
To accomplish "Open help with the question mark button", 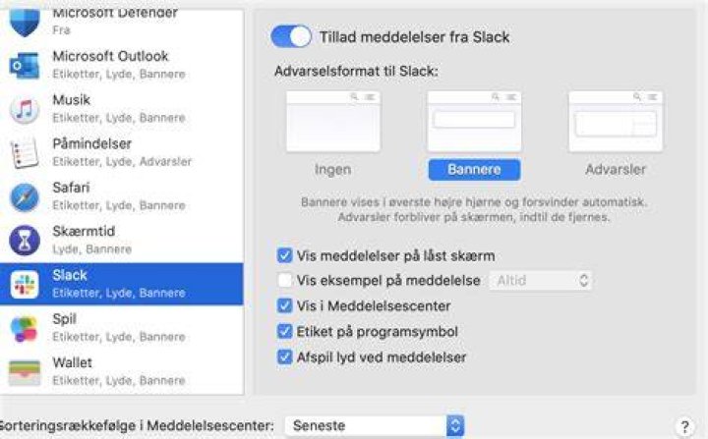I will (x=685, y=426).
